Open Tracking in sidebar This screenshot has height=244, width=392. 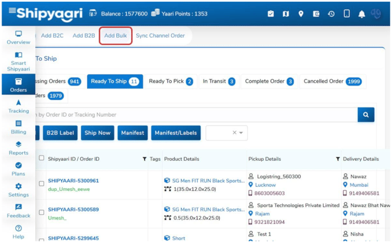[19, 106]
